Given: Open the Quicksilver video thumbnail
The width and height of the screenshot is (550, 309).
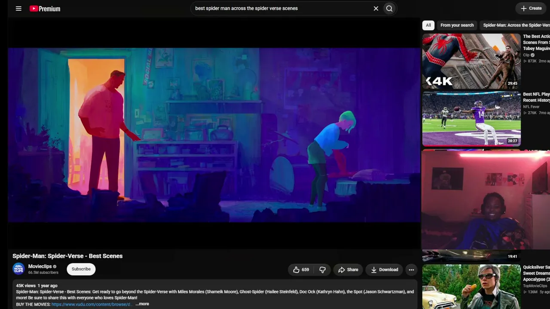Looking at the screenshot, I should pyautogui.click(x=471, y=287).
